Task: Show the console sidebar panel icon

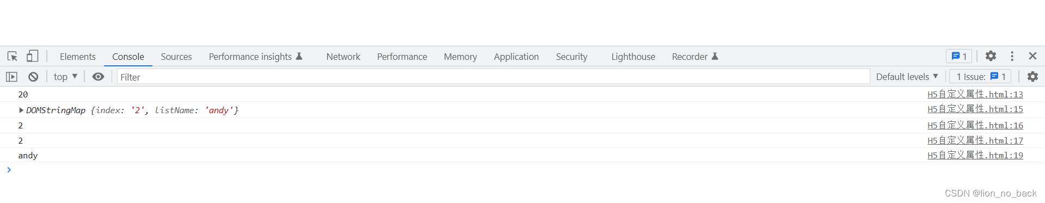Action: point(12,77)
